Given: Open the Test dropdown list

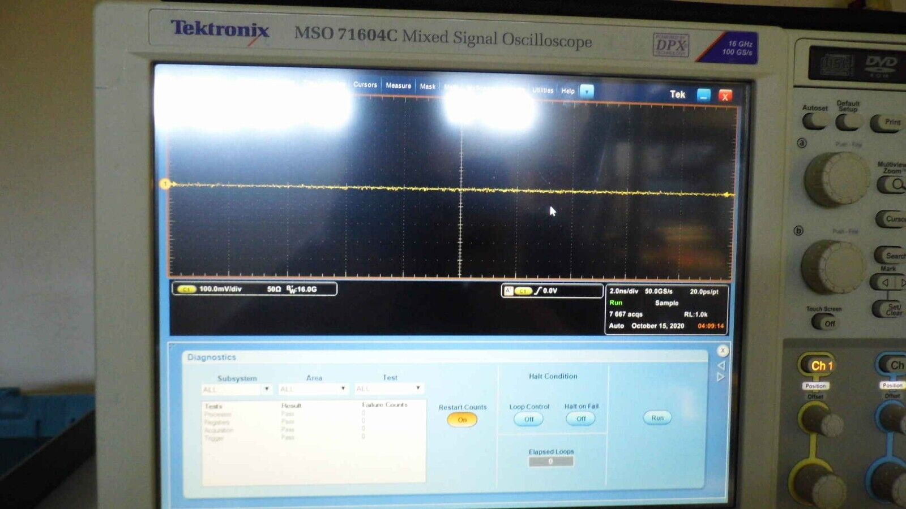Looking at the screenshot, I should [x=417, y=388].
